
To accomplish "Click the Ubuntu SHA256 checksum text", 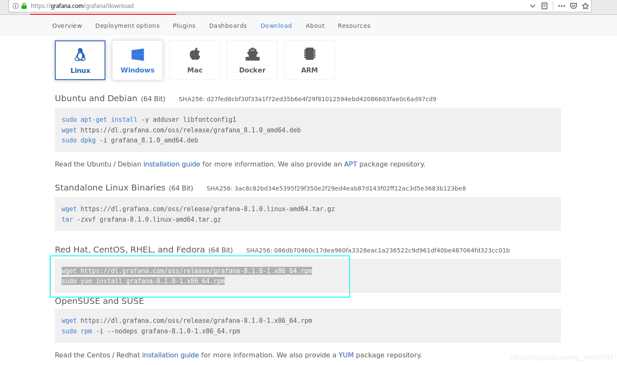I will [x=307, y=99].
